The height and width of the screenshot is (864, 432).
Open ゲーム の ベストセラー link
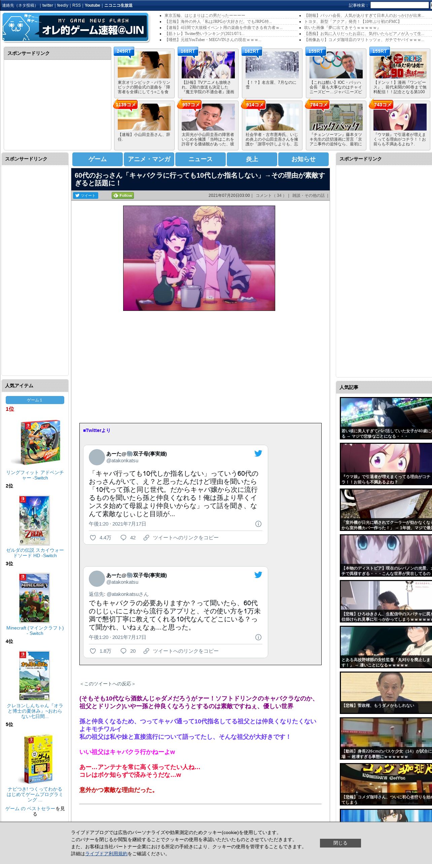(30, 808)
